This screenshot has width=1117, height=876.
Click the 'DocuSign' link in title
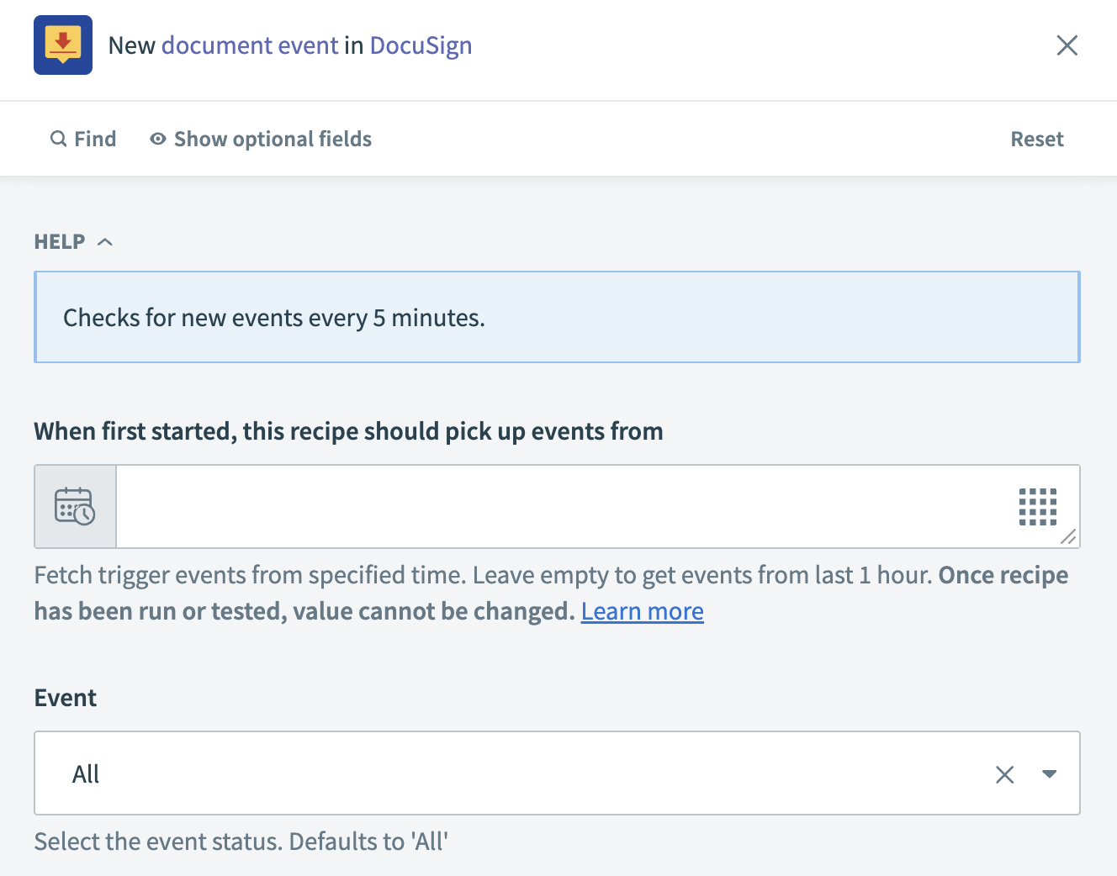coord(421,45)
